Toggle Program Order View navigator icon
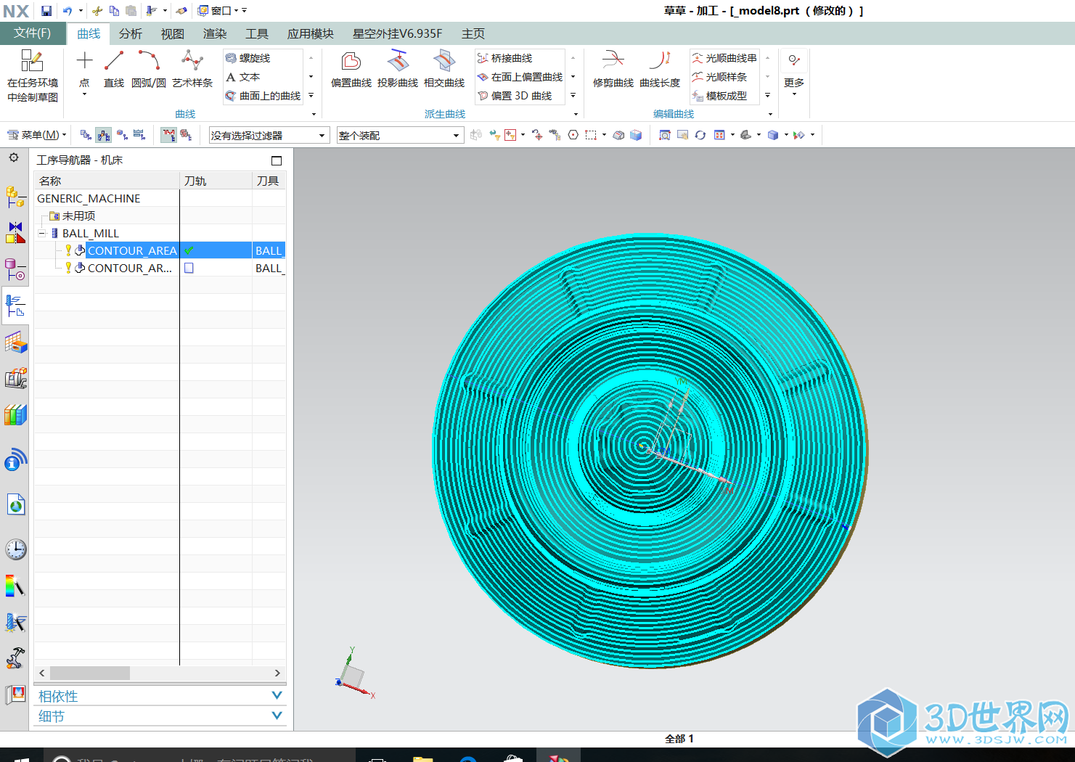The width and height of the screenshot is (1075, 762). pyautogui.click(x=86, y=135)
